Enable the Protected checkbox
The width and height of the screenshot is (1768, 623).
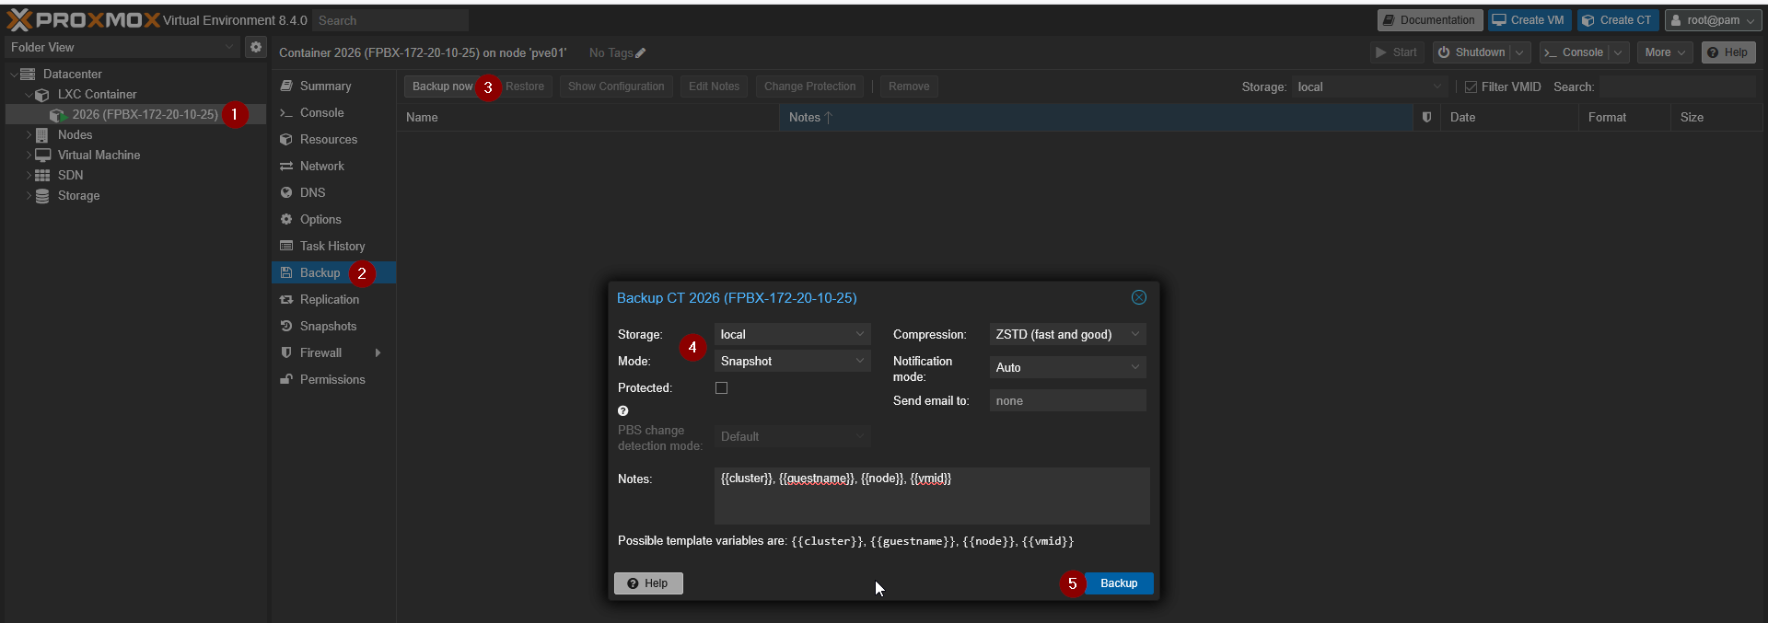pyautogui.click(x=721, y=388)
